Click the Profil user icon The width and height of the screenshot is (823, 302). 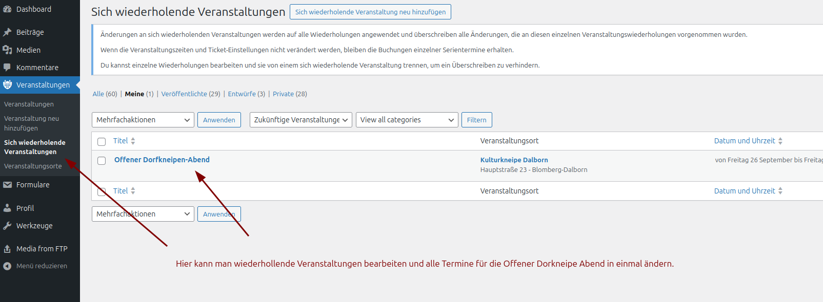coord(7,208)
